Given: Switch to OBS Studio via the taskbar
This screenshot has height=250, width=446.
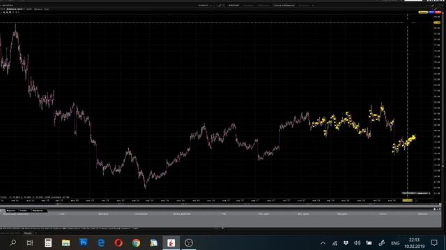Looking at the screenshot, I should [189, 243].
